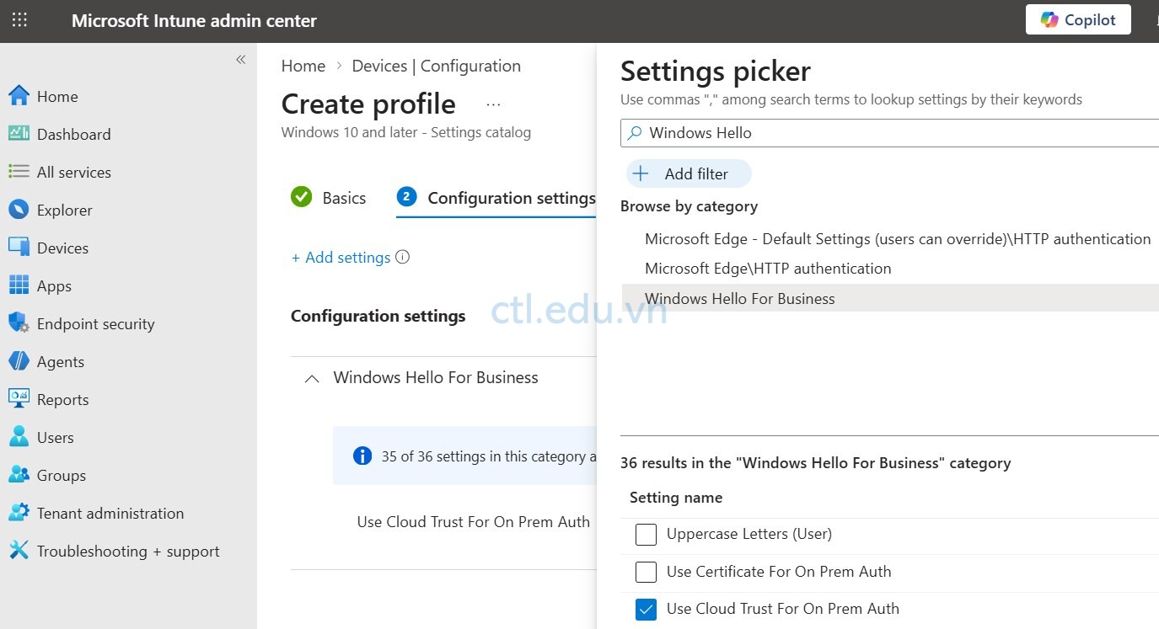Open Apps via the grid icon
Screen dimensions: 1159x629
(19, 285)
